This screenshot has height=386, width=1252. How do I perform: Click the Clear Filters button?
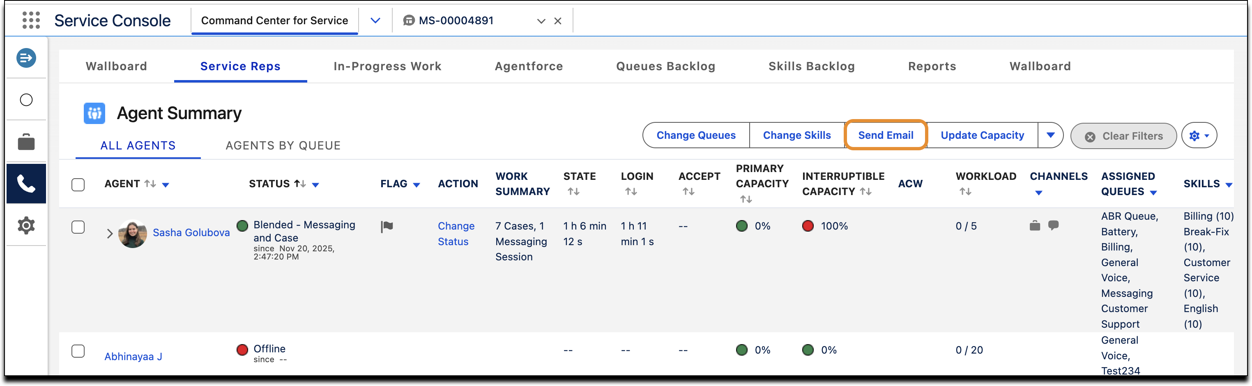[1124, 136]
